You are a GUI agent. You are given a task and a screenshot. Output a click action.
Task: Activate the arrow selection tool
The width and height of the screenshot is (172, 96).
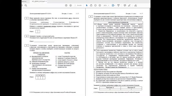point(87,5)
